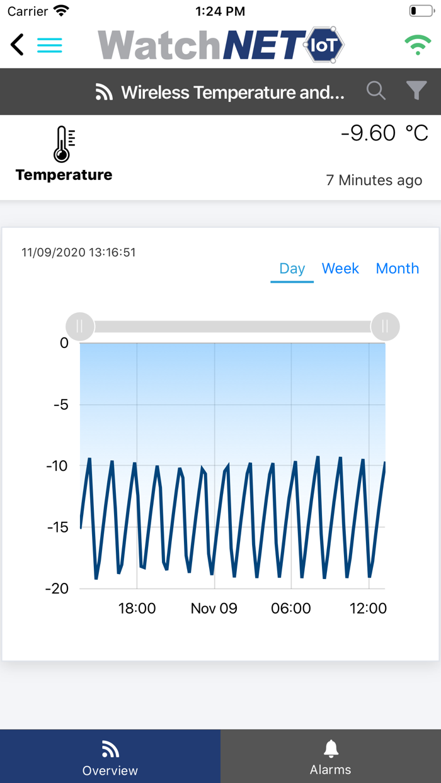Tap the back arrow icon
Screen dimensions: 441x783
[17, 45]
